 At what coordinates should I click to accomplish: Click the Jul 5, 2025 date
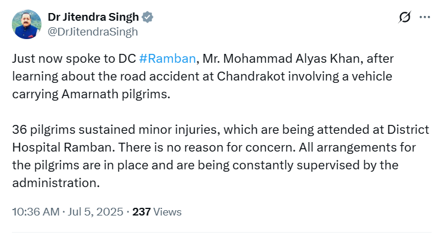click(x=95, y=212)
